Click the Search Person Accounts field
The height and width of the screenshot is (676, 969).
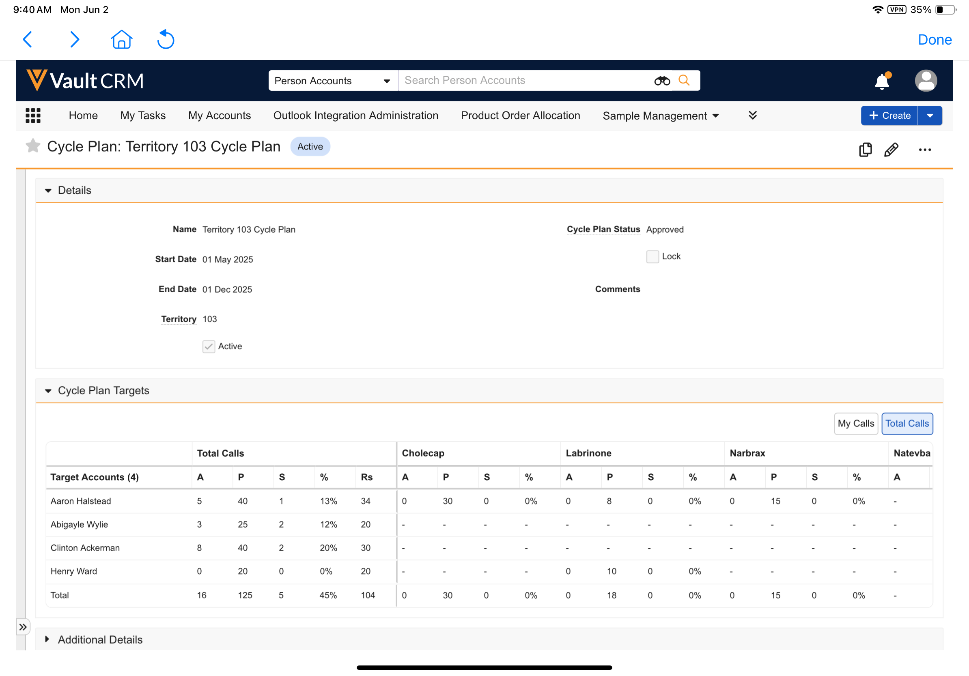click(523, 81)
